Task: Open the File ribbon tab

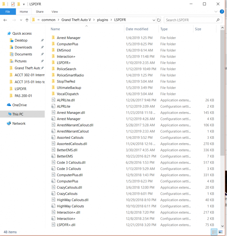Action: (x=8, y=12)
